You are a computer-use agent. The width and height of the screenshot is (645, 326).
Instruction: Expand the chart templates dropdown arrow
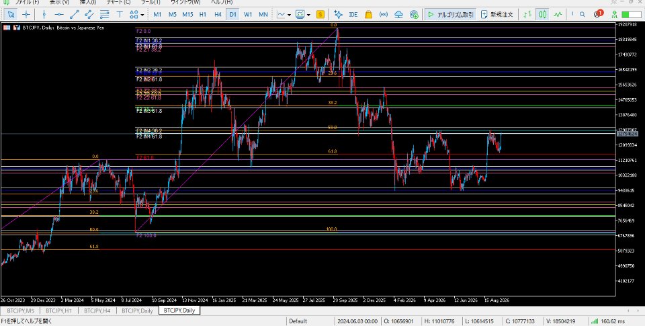click(308, 15)
